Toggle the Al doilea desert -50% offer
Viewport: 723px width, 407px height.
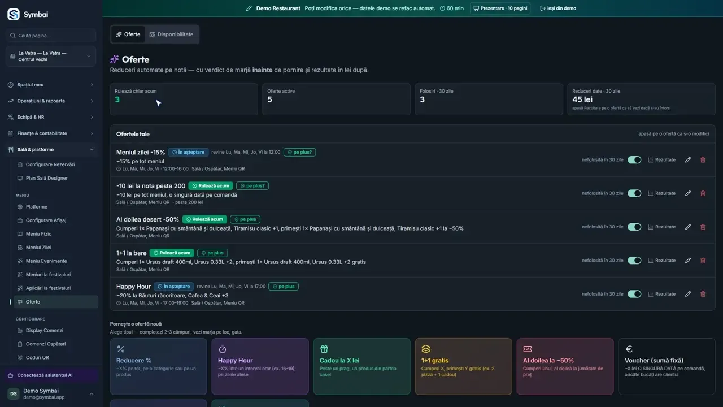click(634, 227)
